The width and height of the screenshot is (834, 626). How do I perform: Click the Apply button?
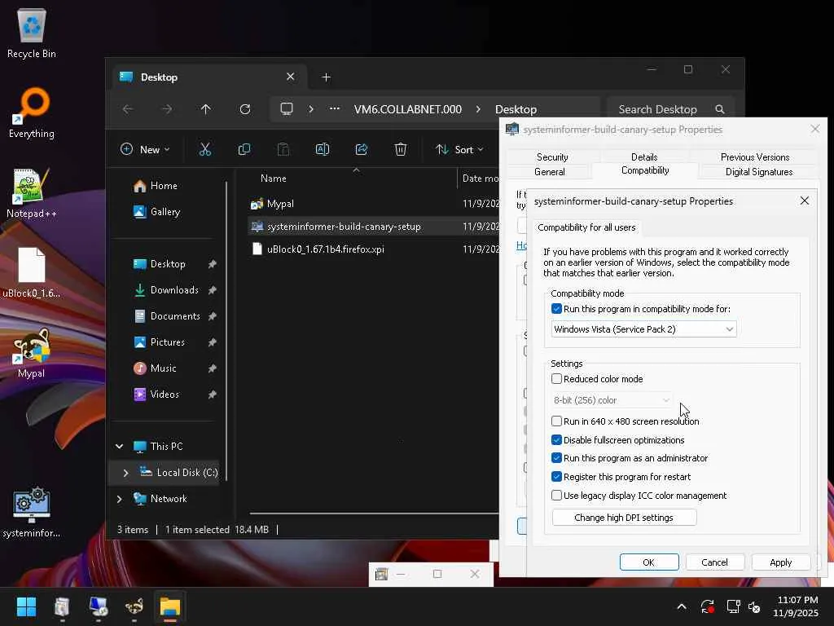[x=780, y=562]
